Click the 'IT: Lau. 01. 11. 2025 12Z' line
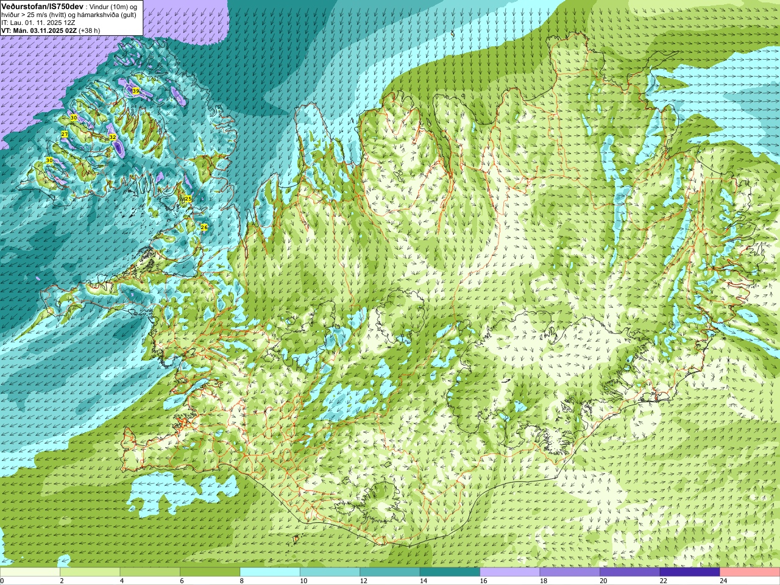780x585 pixels. click(38, 23)
